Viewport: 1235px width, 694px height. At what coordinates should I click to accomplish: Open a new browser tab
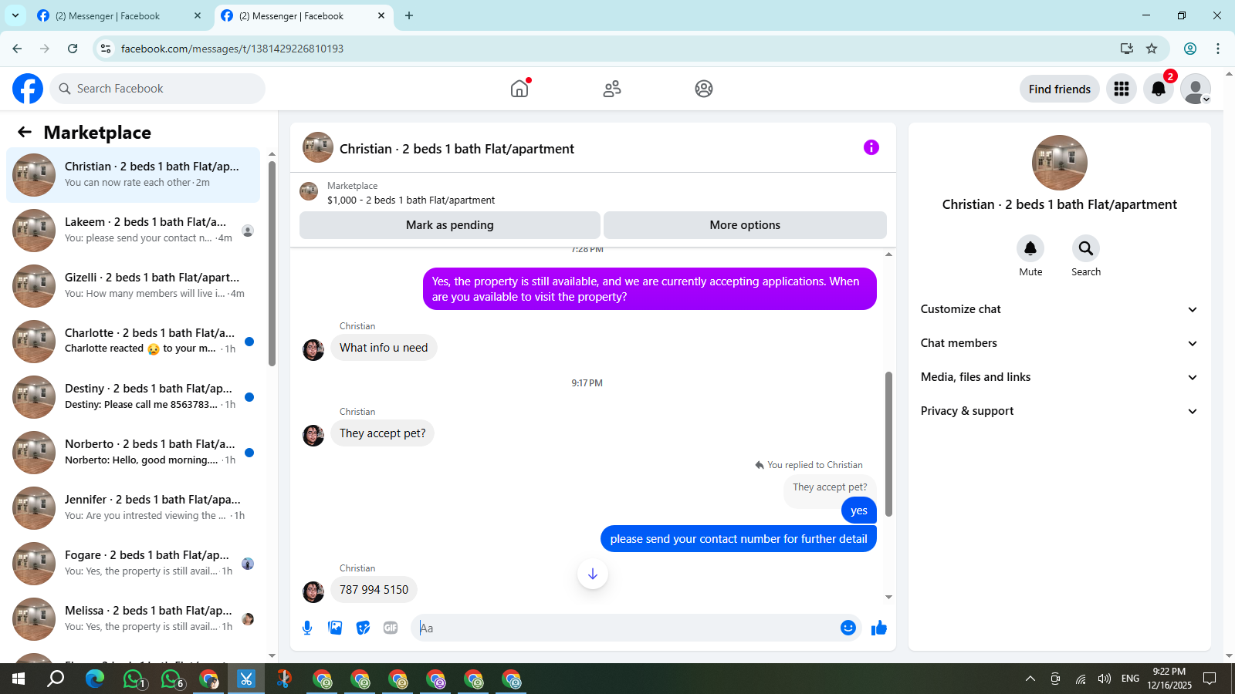click(409, 15)
